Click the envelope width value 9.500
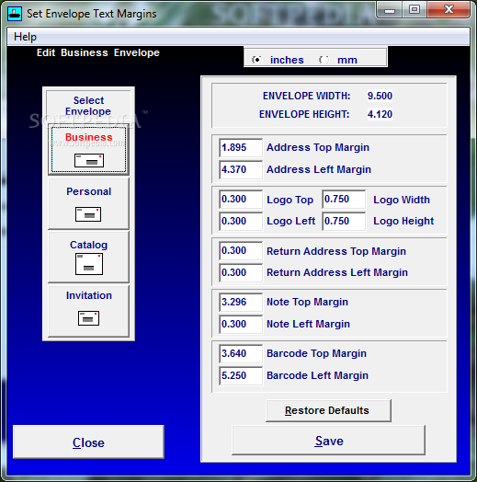 click(x=380, y=96)
